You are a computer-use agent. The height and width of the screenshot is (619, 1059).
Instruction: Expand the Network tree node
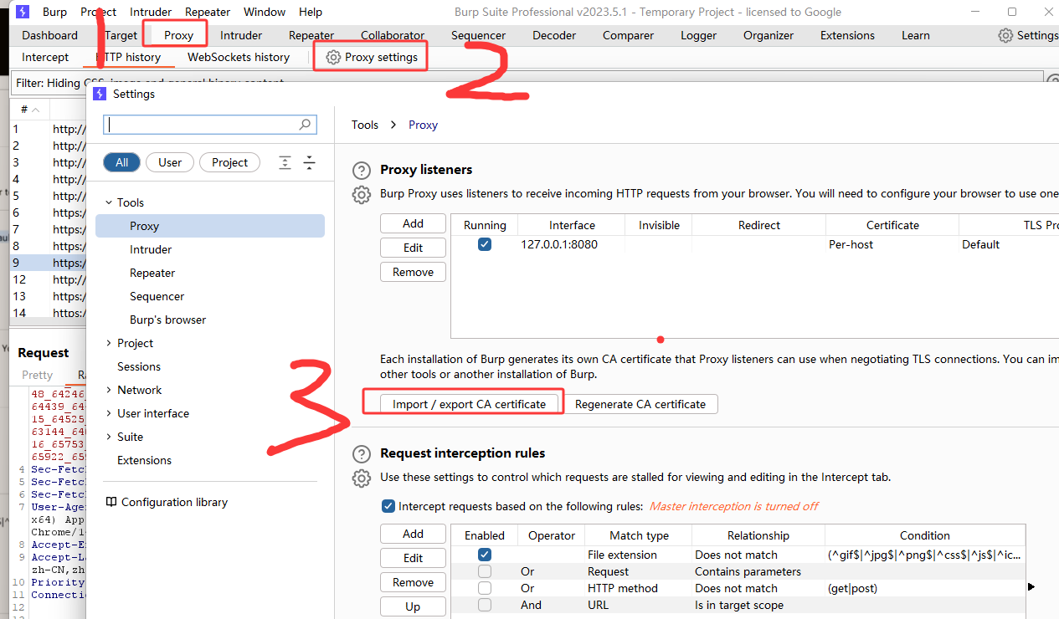click(x=109, y=390)
